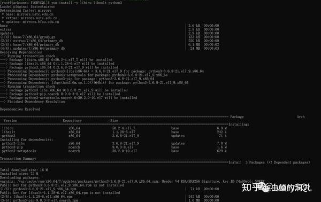The image size is (321, 202).
Task: Click 'Public key for libxslt-1.1.28-6' not installed line
Action: 60,193
